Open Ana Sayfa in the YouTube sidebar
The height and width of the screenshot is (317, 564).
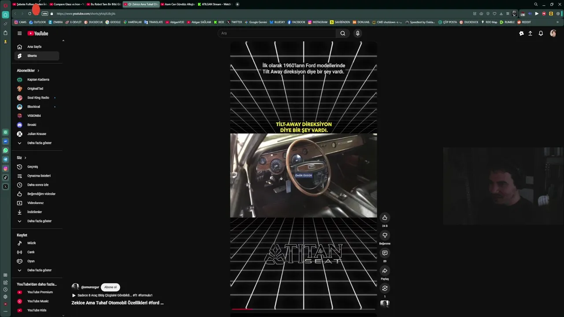tap(37, 47)
